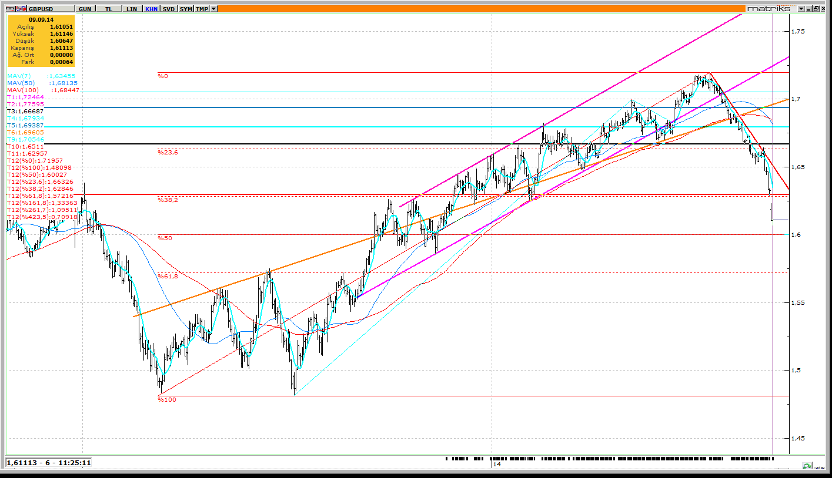Minimize the chart window

[x=809, y=9]
